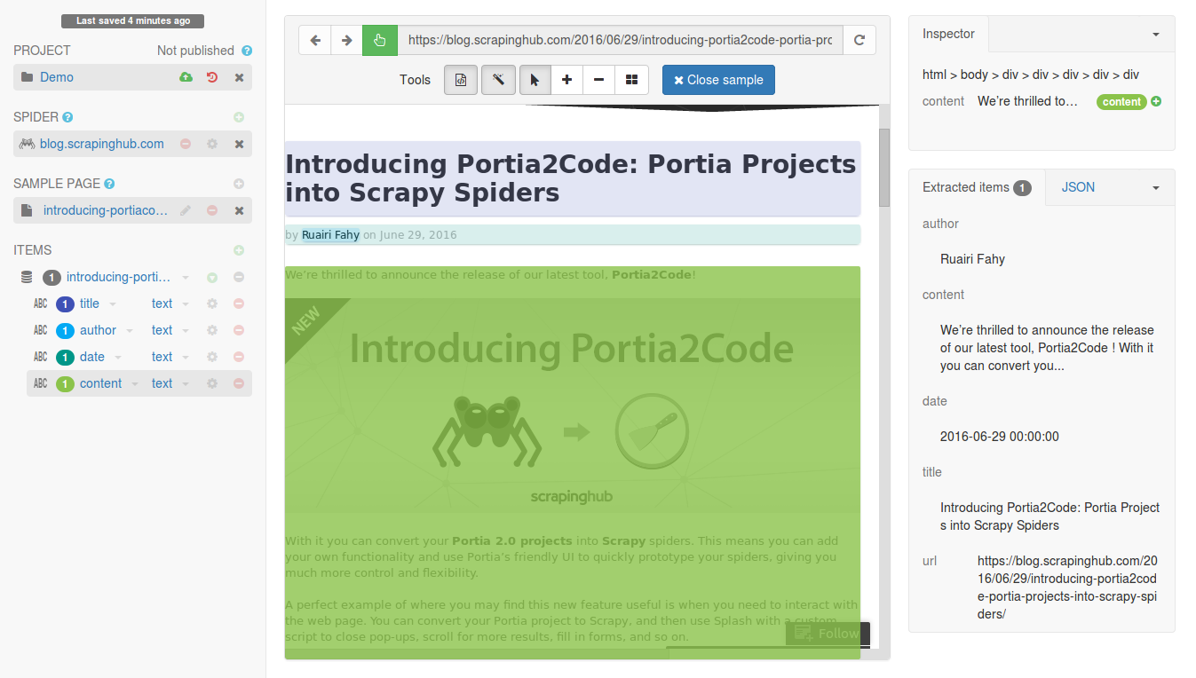Remove the author field
This screenshot has width=1196, height=678.
(239, 330)
